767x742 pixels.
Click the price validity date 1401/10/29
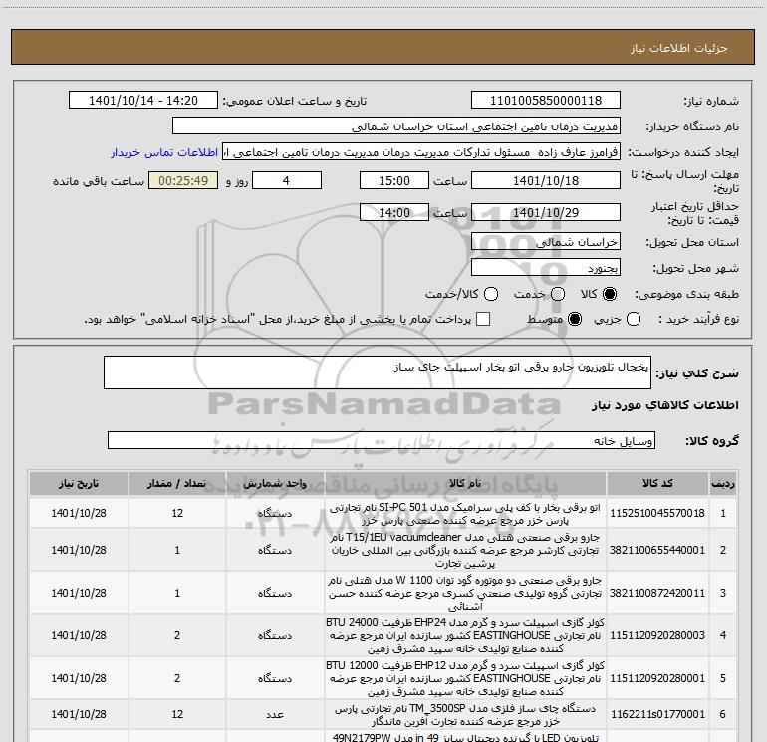pyautogui.click(x=546, y=213)
